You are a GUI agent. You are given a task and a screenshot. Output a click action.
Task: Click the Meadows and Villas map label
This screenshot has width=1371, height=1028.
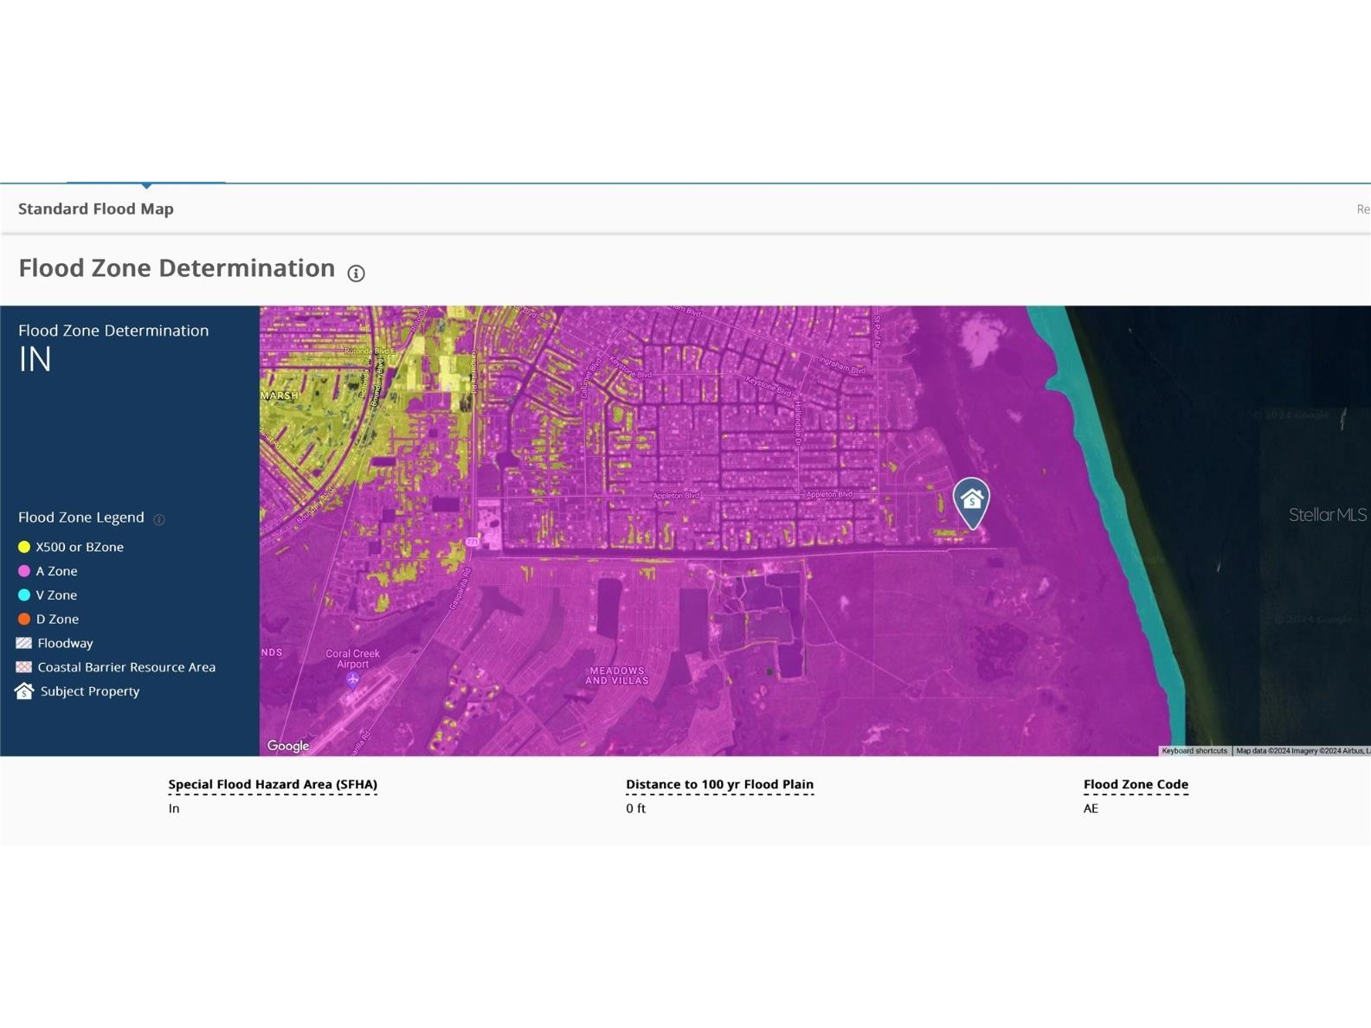617,676
